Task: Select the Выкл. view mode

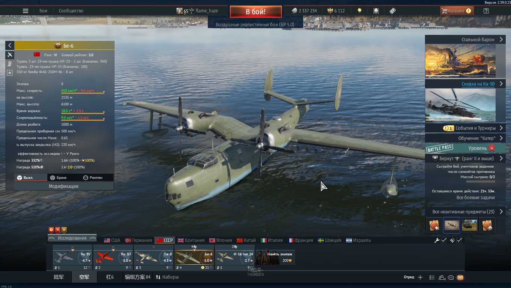Action: click(x=31, y=177)
